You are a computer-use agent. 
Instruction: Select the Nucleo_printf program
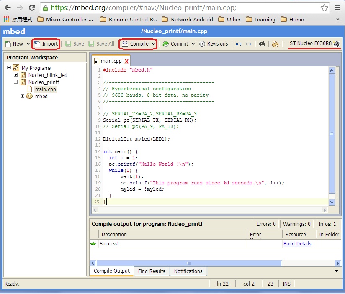pyautogui.click(x=44, y=82)
